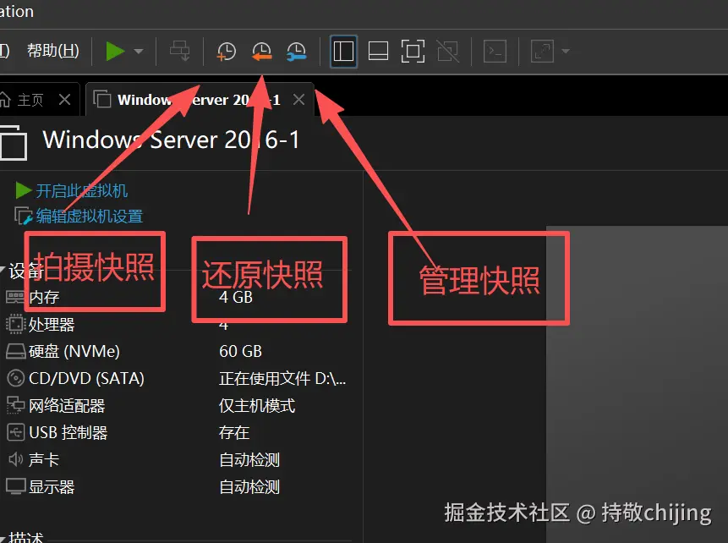Click the stretch guest display icon
Viewport: 728px width, 543px height.
(542, 51)
